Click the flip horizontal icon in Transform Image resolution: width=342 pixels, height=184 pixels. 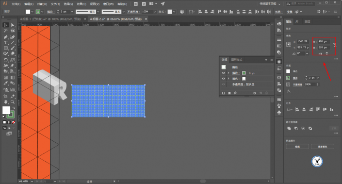point(320,53)
